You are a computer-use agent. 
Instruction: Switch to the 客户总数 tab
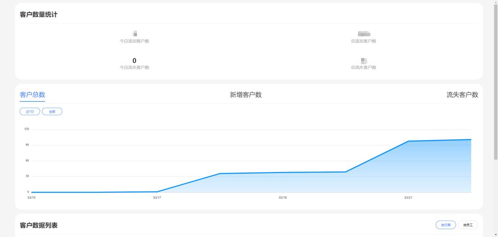click(x=32, y=95)
